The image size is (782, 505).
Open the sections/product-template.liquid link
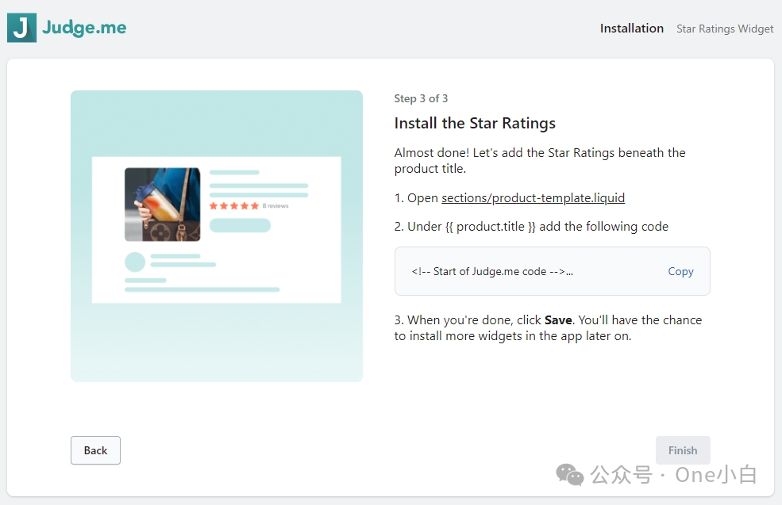click(x=533, y=198)
